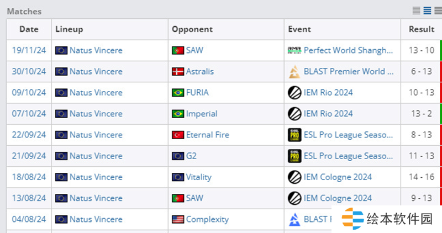Select the medium row density view
442x233 pixels.
[x=427, y=10]
